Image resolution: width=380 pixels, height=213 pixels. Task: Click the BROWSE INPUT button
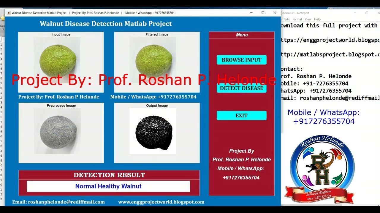(241, 60)
